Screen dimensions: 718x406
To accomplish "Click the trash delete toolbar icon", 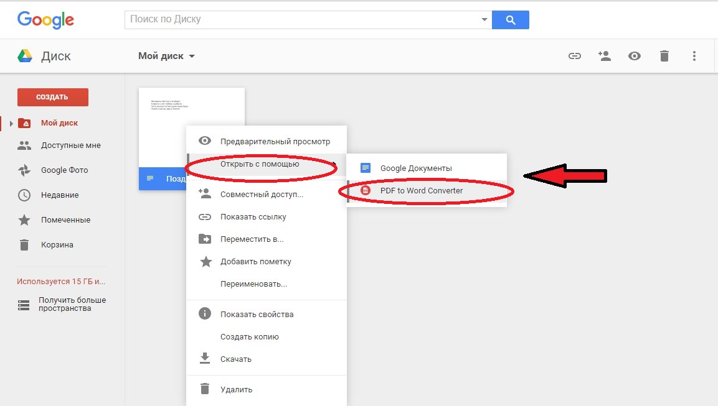I will [664, 56].
